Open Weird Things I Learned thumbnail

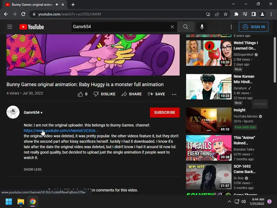pos(209,53)
